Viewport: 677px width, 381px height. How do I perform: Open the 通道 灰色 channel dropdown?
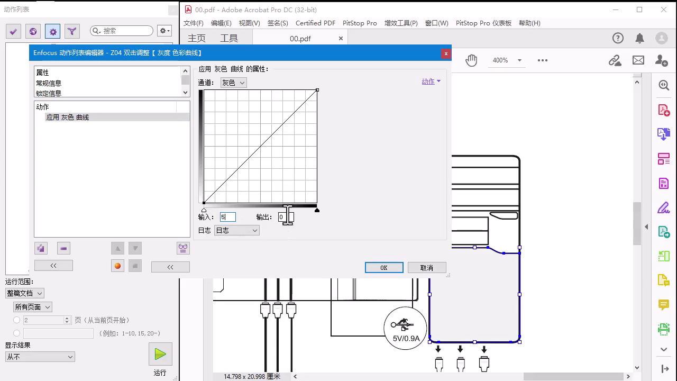[234, 83]
